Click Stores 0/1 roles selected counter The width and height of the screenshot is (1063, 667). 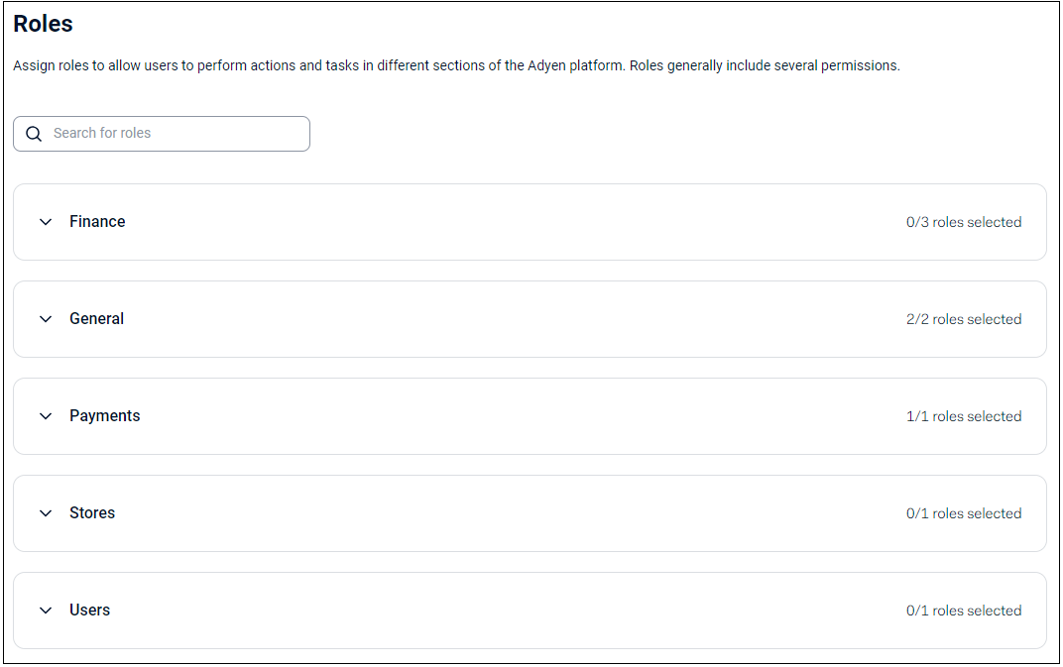[x=964, y=513]
